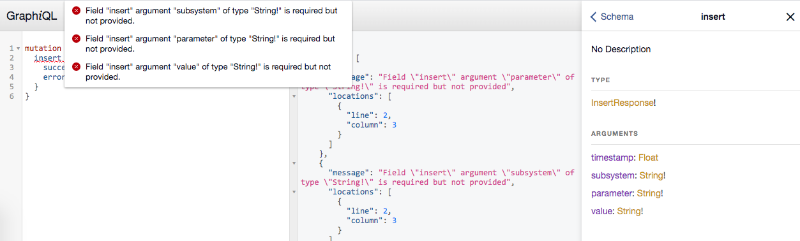
Task: Click the red error icon for subsystem argument
Action: tap(77, 11)
